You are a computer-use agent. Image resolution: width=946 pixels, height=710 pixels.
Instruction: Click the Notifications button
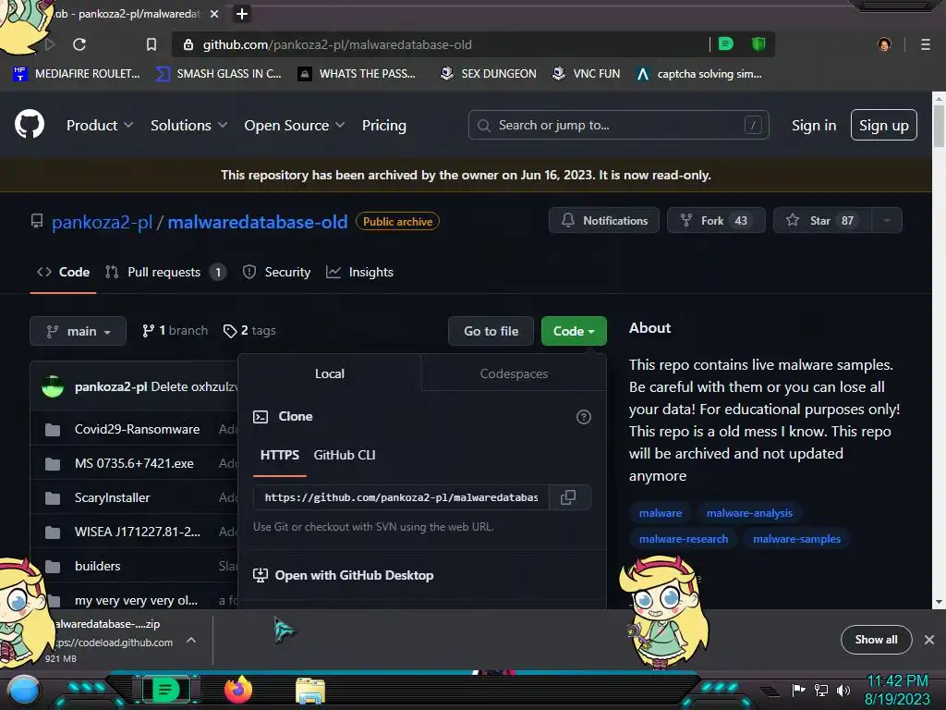(604, 220)
